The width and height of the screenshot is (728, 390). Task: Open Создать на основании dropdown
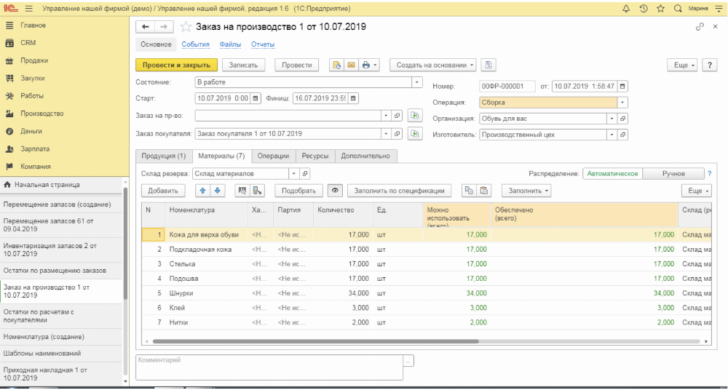(432, 65)
